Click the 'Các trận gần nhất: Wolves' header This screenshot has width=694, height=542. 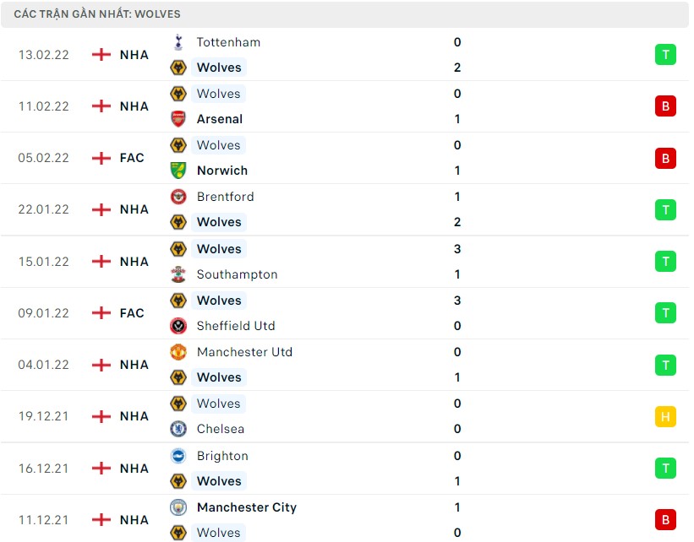pyautogui.click(x=97, y=14)
